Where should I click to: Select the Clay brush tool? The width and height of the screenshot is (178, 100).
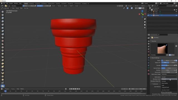pyautogui.click(x=3, y=18)
